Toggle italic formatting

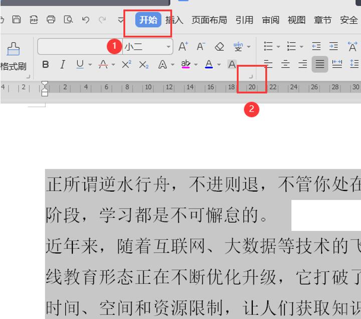click(x=63, y=64)
